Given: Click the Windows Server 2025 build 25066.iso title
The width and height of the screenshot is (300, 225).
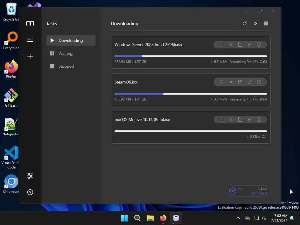Looking at the screenshot, I should pos(148,45).
